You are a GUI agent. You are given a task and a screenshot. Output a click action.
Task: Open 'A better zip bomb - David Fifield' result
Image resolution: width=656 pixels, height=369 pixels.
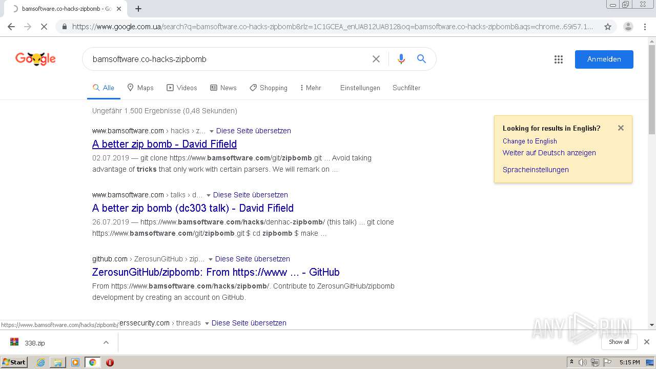pyautogui.click(x=165, y=144)
